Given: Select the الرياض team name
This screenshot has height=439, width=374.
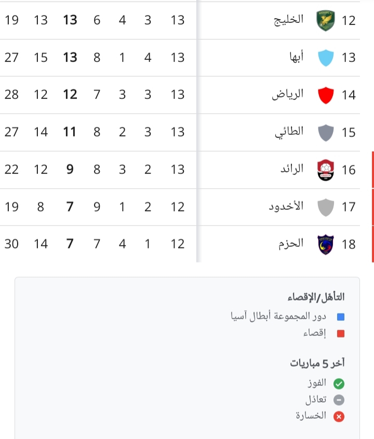Looking at the screenshot, I should 288,95.
